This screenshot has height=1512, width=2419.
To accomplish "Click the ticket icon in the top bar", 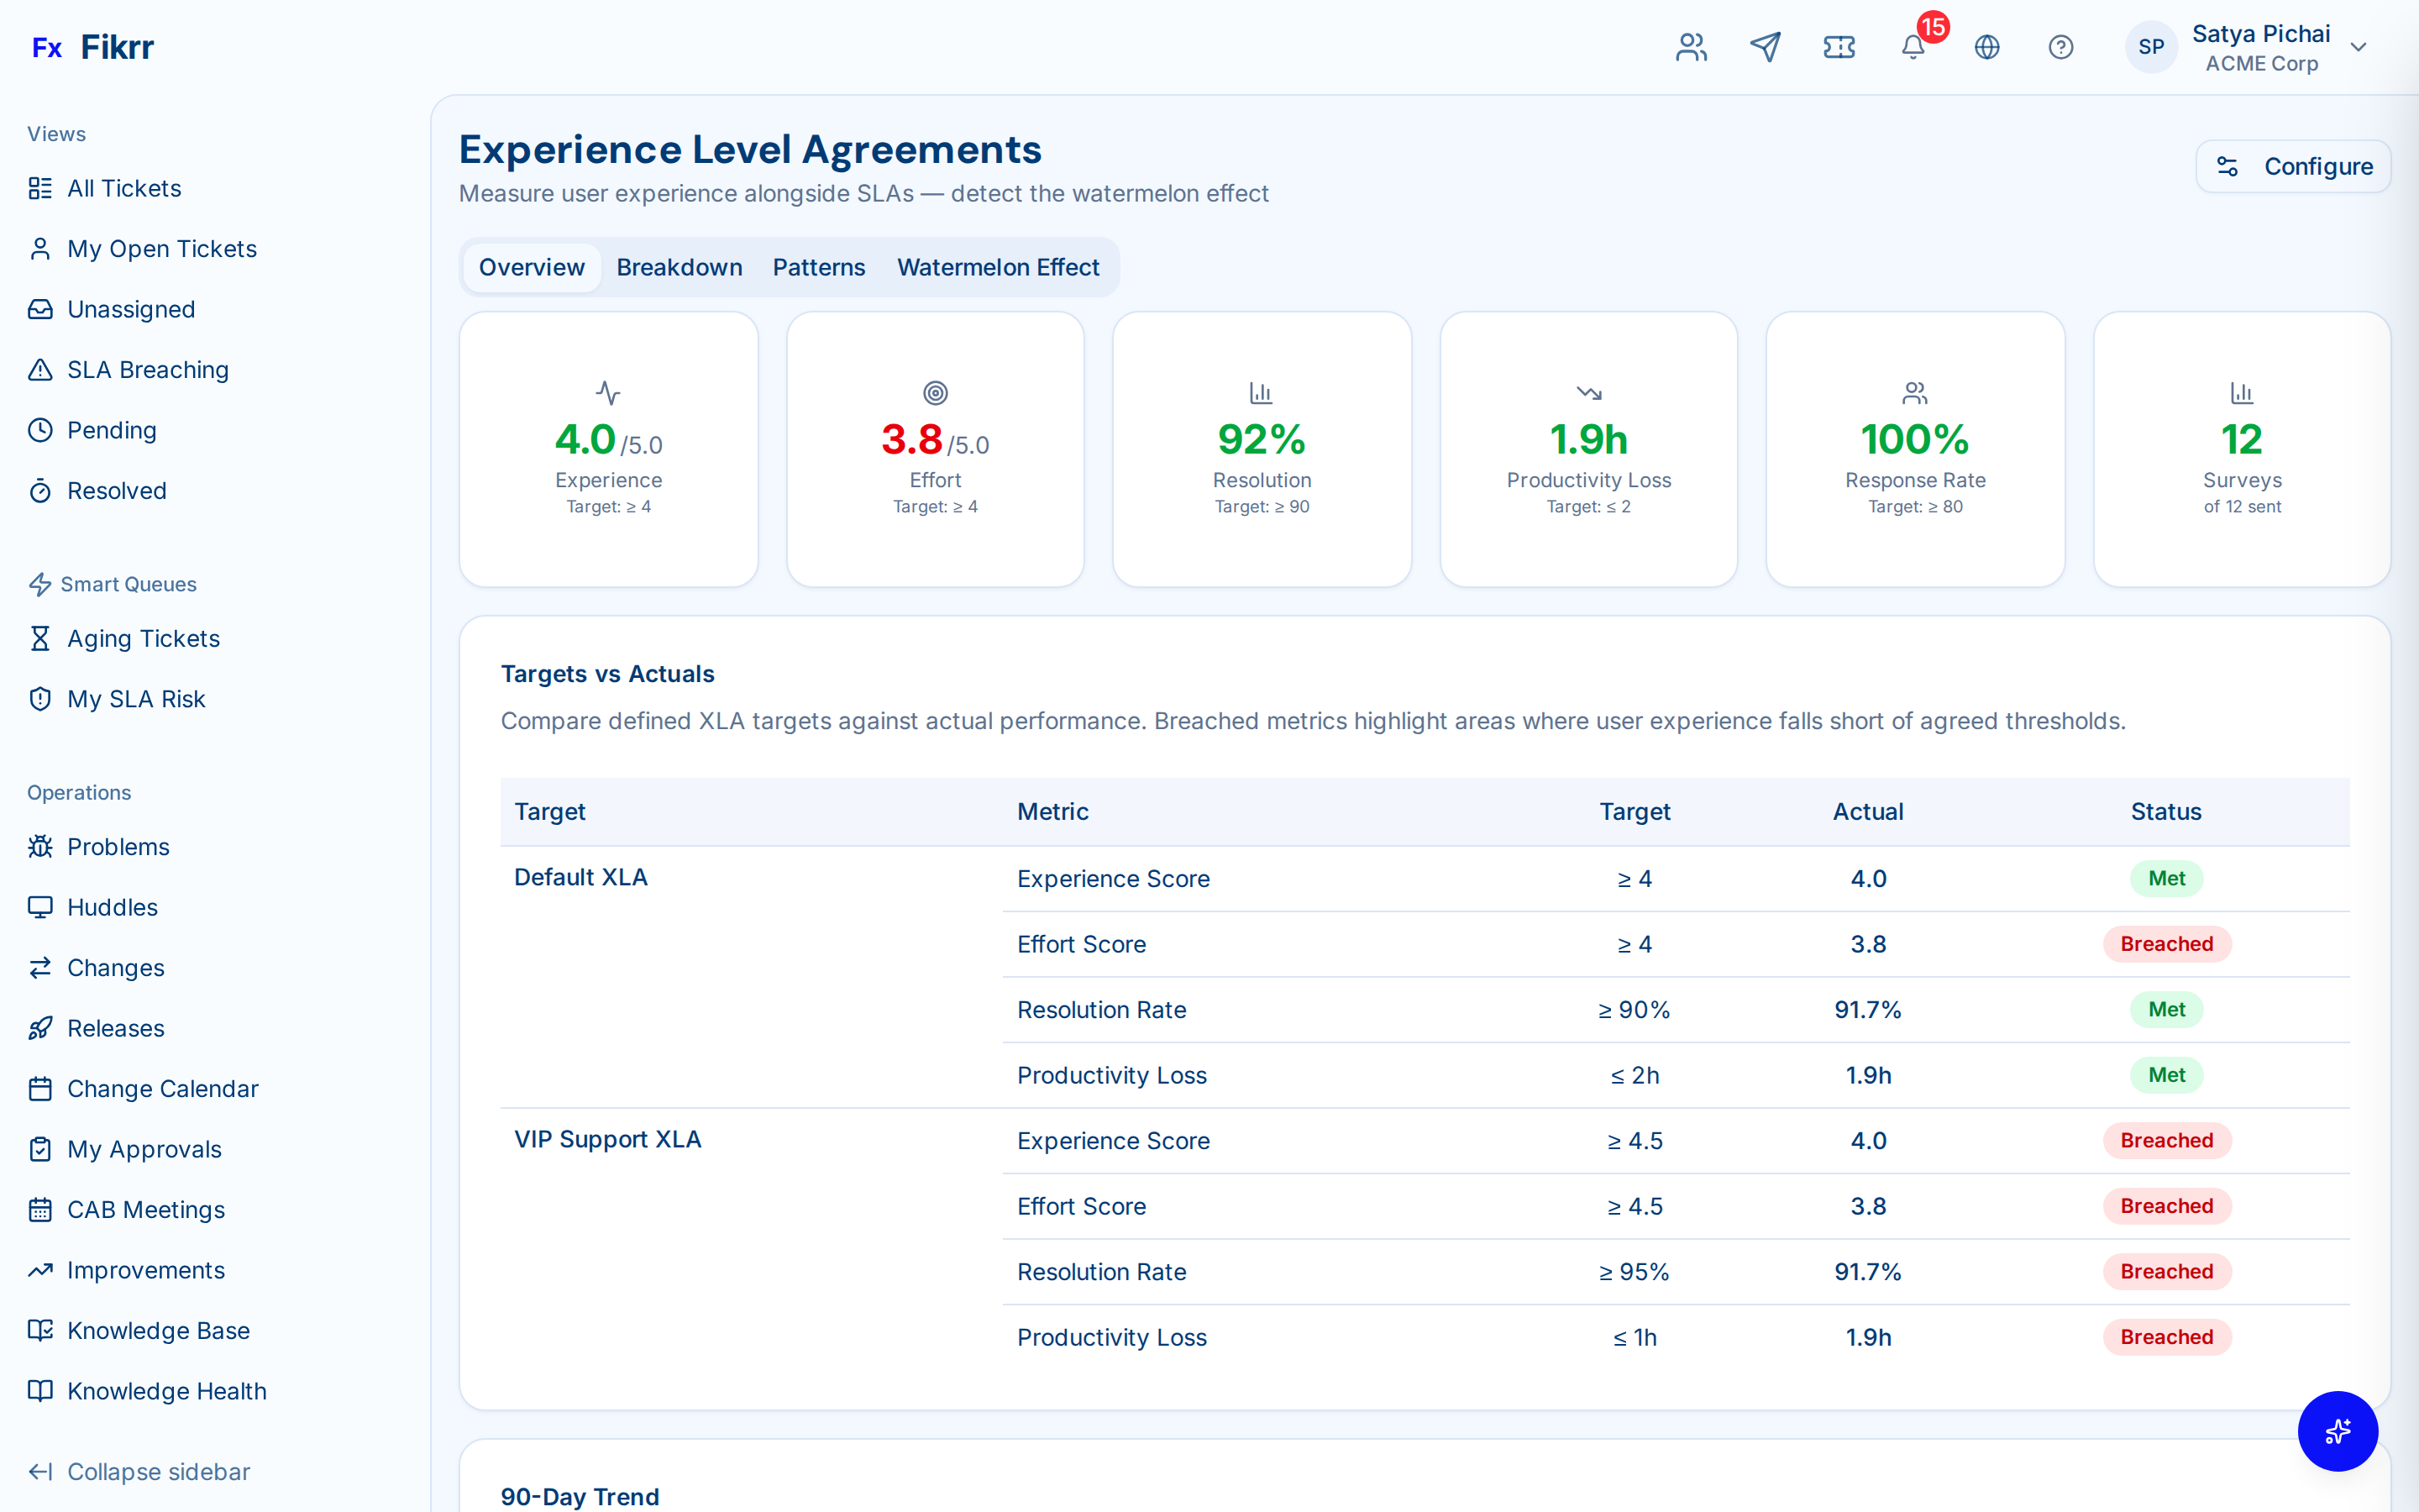I will click(1839, 47).
